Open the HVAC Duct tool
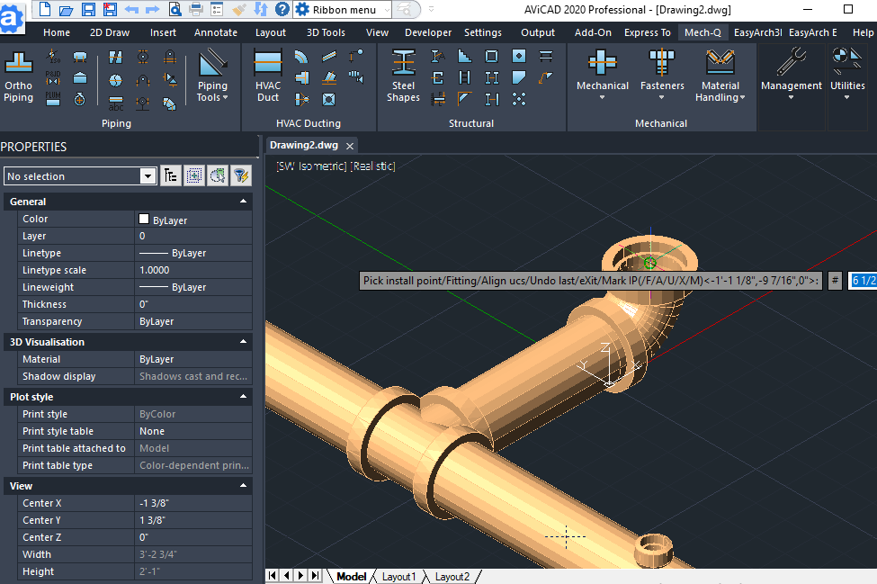The width and height of the screenshot is (877, 584). (267, 76)
